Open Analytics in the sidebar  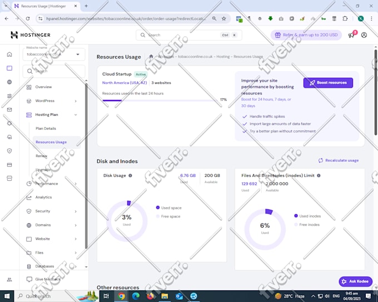pos(43,197)
